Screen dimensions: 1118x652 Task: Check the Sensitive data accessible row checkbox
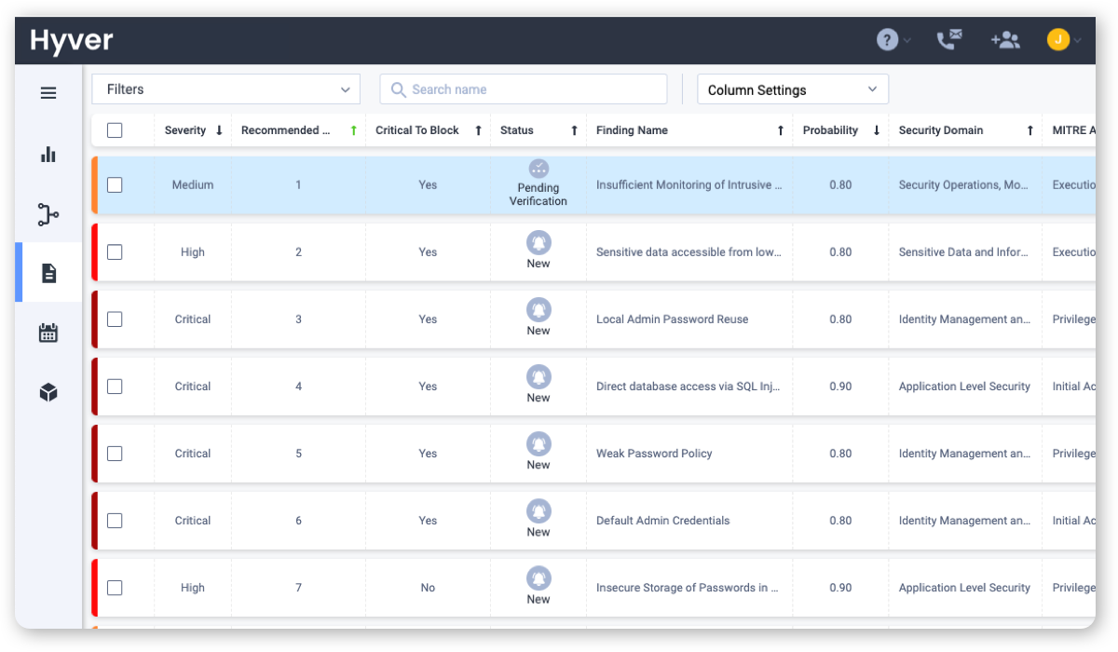click(x=115, y=252)
